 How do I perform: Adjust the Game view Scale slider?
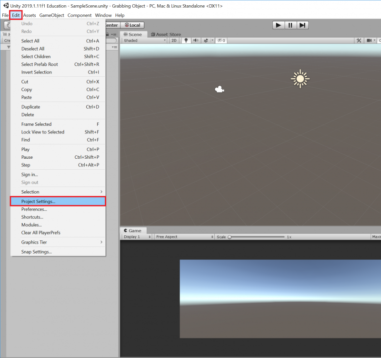[x=256, y=237]
